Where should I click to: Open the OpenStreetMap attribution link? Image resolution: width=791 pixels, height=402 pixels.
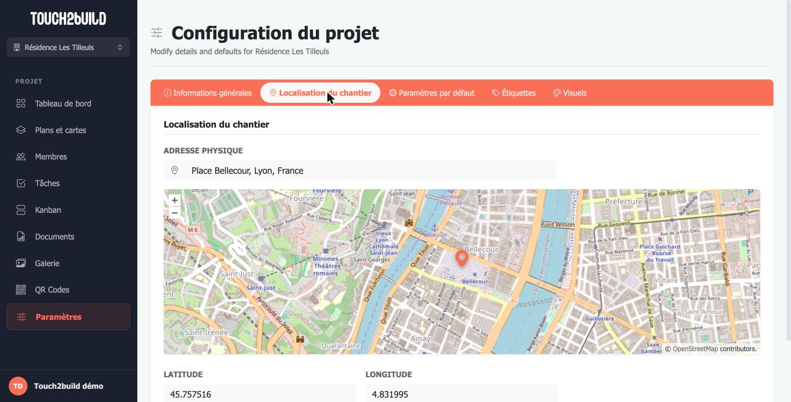click(x=695, y=349)
